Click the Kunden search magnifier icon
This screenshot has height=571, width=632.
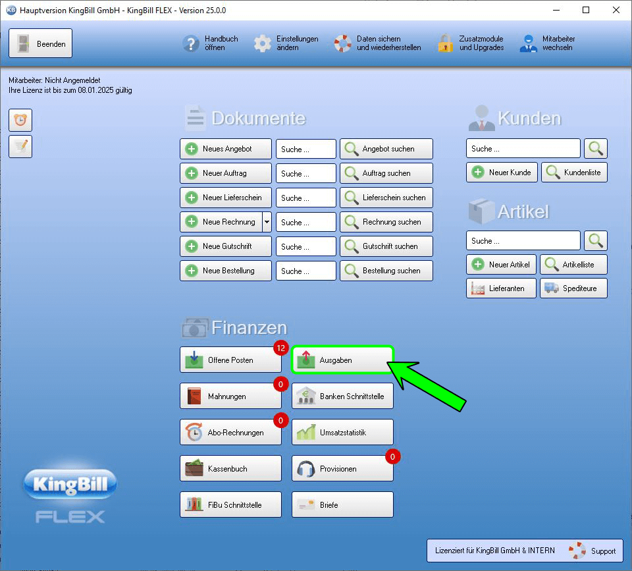click(x=596, y=148)
